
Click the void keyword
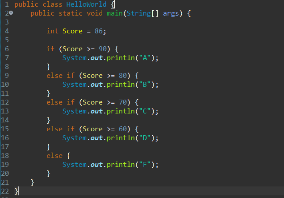click(x=95, y=13)
